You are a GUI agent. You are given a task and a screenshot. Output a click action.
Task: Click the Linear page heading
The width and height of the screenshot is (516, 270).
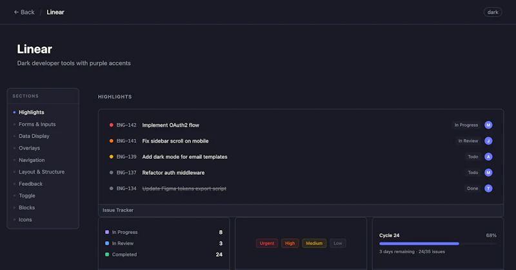(35, 49)
